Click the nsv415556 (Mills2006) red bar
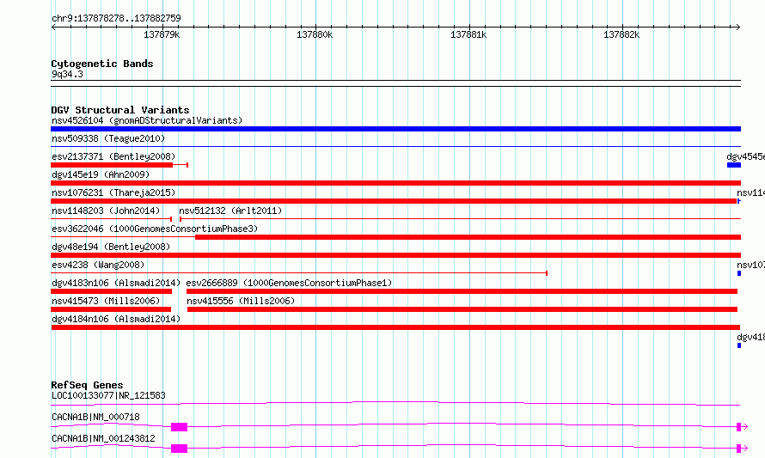Screen dimensions: 765x458 pyautogui.click(x=462, y=309)
